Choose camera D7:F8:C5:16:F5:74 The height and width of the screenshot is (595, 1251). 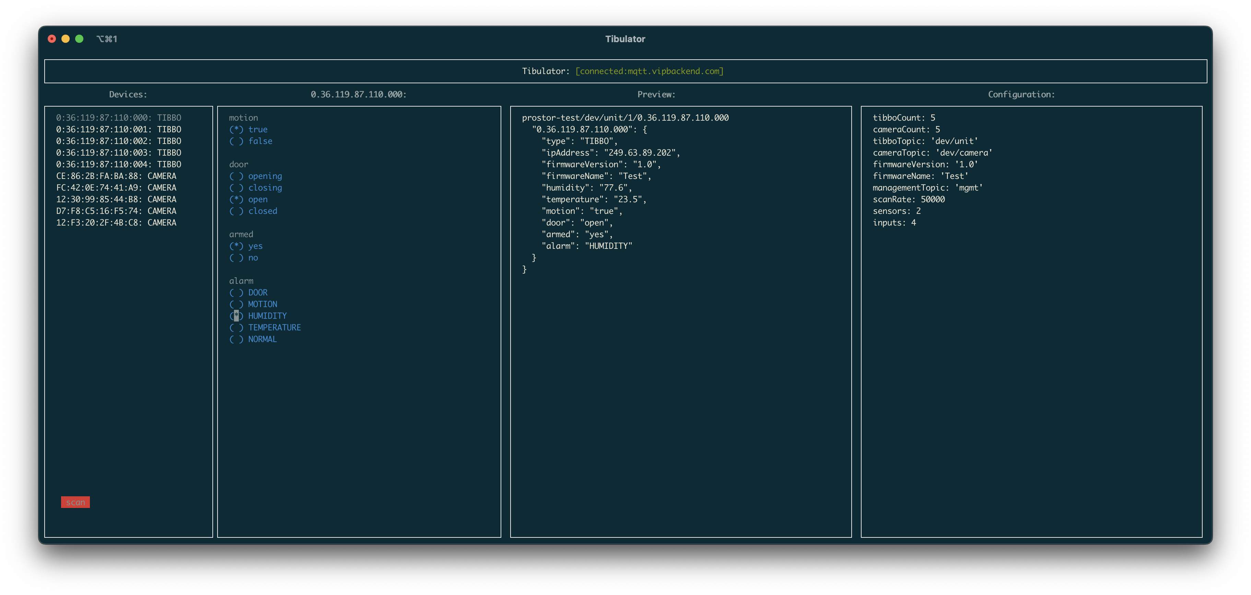pyautogui.click(x=116, y=211)
